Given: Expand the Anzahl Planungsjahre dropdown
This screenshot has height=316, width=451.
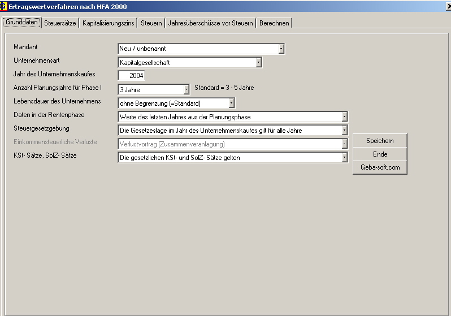Looking at the screenshot, I should pos(186,89).
